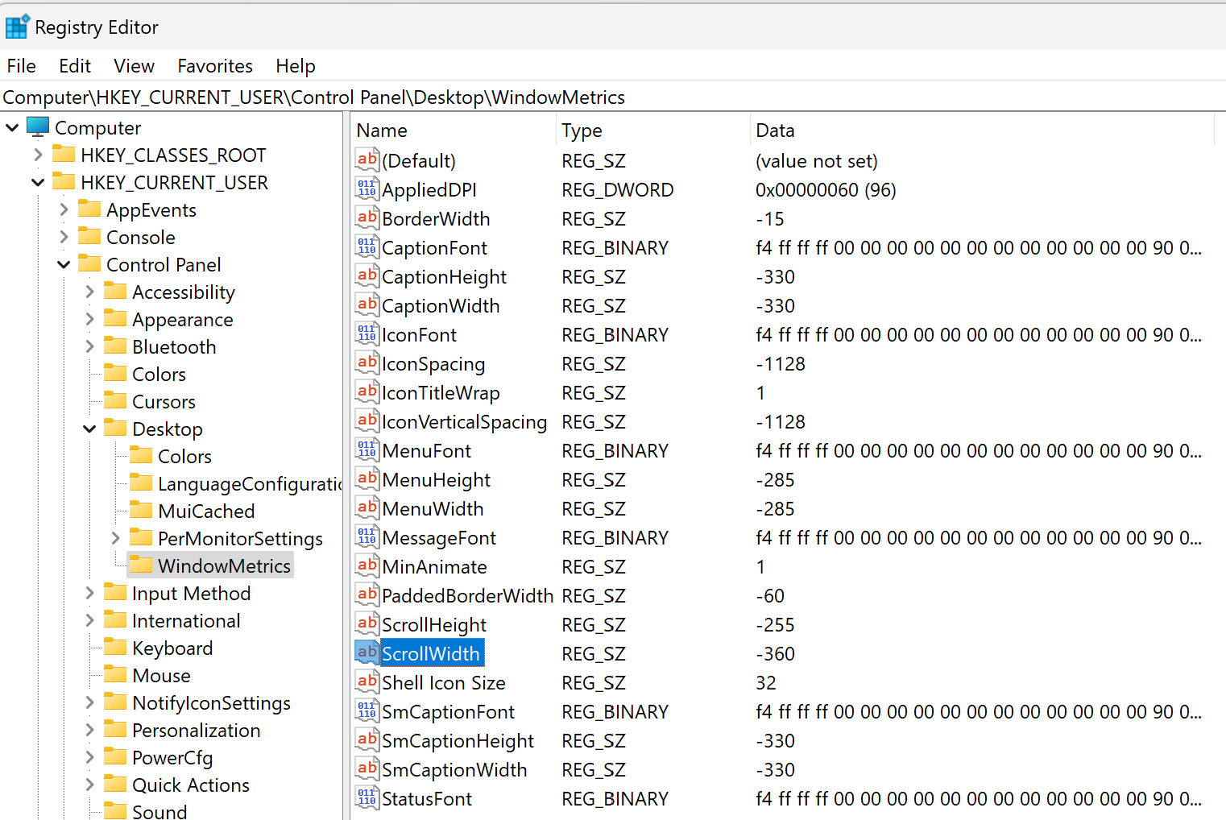Click the binary icon beside CaptionFont
The height and width of the screenshot is (820, 1226).
[x=367, y=246]
